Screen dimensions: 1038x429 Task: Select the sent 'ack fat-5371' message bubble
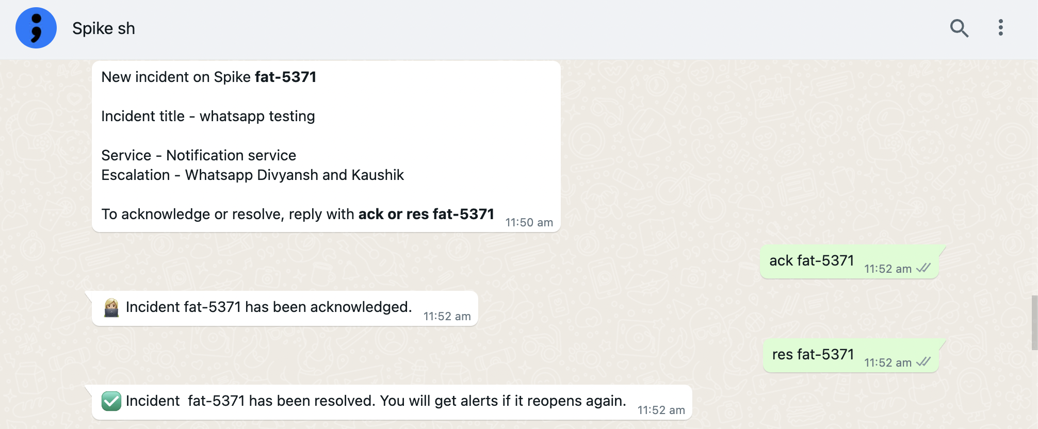click(x=849, y=261)
